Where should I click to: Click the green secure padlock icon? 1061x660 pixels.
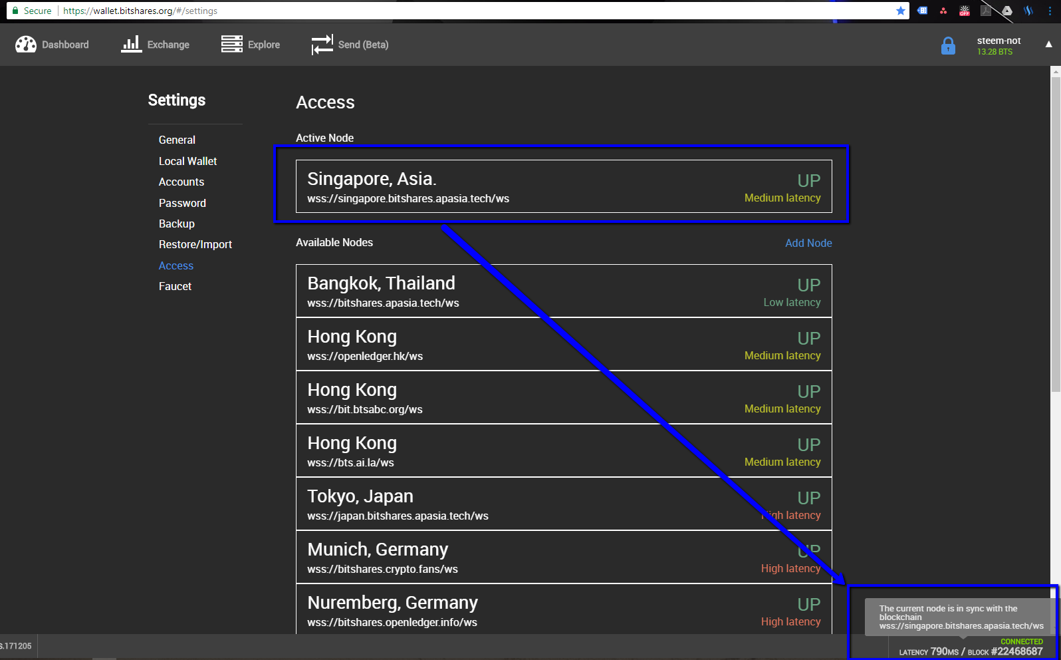pos(15,11)
